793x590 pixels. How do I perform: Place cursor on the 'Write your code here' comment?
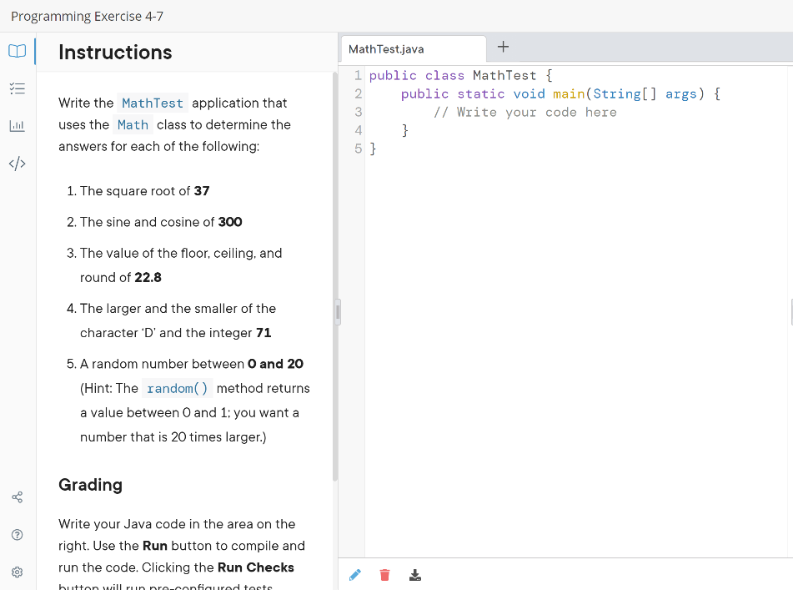coord(525,112)
